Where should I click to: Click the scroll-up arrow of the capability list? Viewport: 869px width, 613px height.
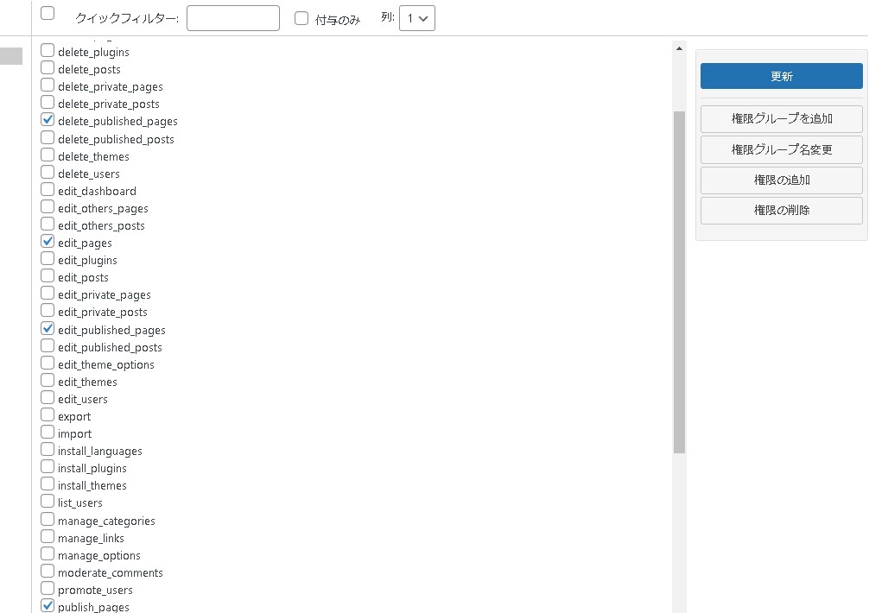point(679,49)
